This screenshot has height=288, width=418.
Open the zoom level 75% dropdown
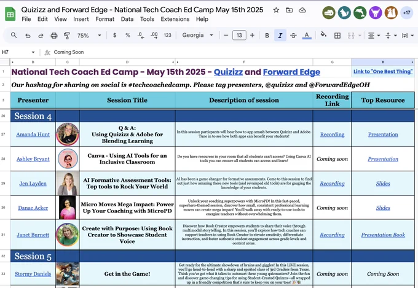[x=89, y=36]
